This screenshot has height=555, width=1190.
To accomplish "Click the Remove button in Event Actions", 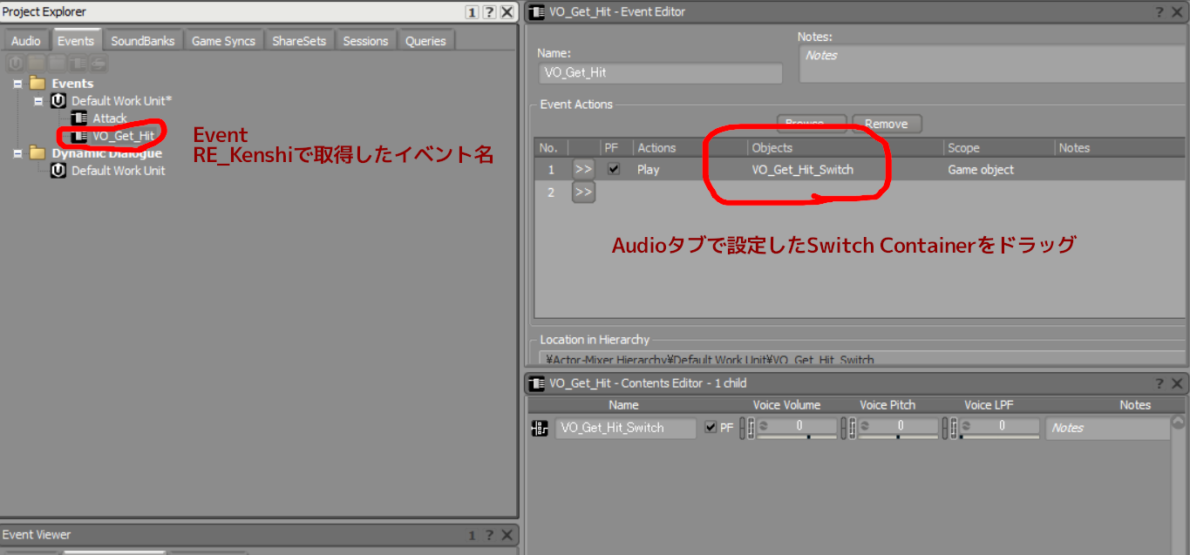I will click(887, 124).
